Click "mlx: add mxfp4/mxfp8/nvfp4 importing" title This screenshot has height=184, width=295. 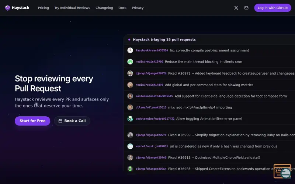pyautogui.click(x=200, y=107)
